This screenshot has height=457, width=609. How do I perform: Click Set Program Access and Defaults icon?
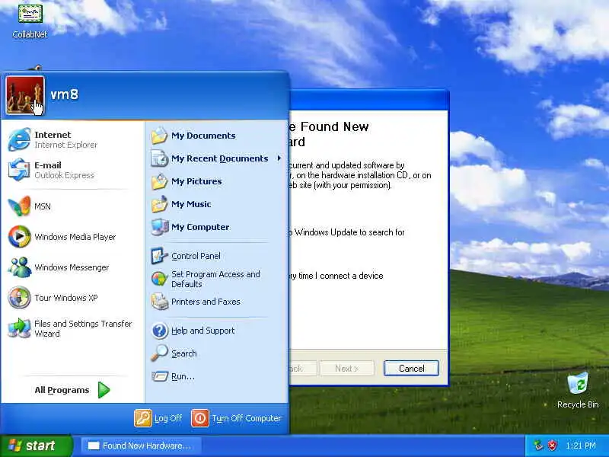click(x=159, y=279)
